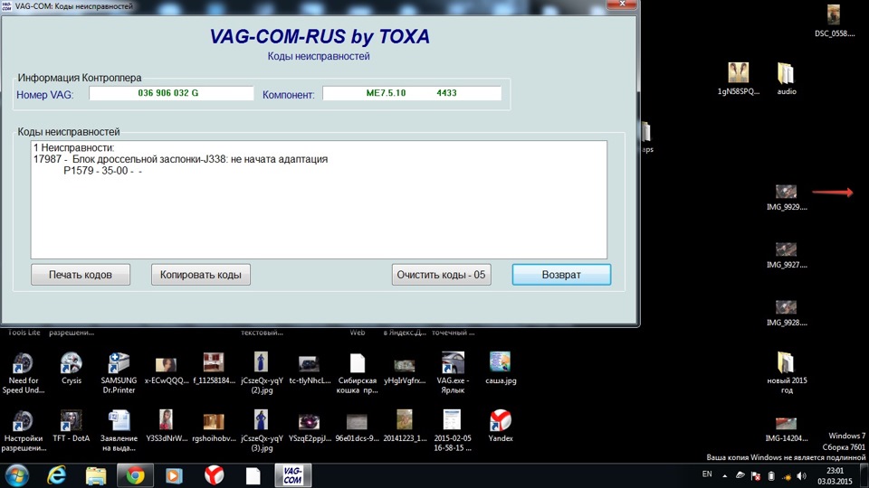Select 96e01dcs-9 image file on desktop
The width and height of the screenshot is (869, 488).
(x=357, y=427)
